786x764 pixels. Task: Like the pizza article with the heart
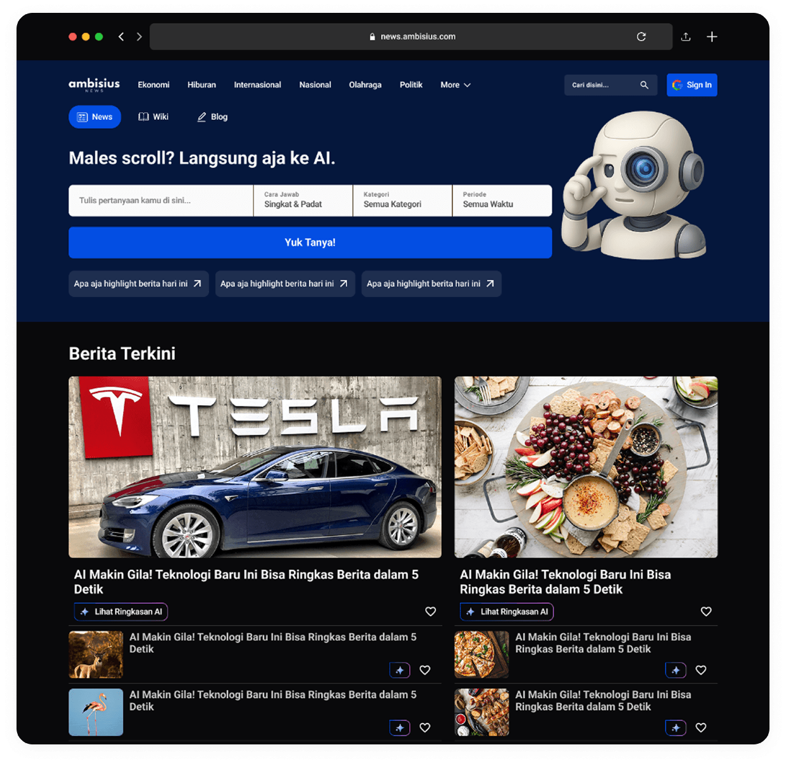(x=701, y=670)
